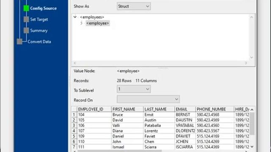Image resolution: width=271 pixels, height=152 pixels.
Task: Click first name cell John
Action: point(127,141)
